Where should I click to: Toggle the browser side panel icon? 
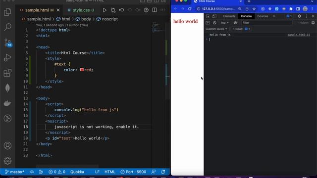click(x=298, y=9)
